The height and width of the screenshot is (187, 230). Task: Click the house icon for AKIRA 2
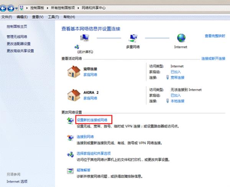click(x=74, y=95)
